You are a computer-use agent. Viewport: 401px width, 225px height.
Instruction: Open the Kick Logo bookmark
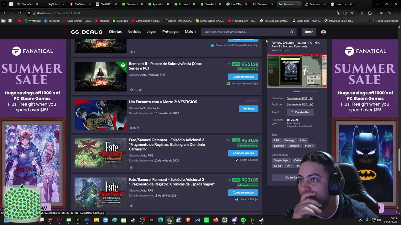click(120, 21)
